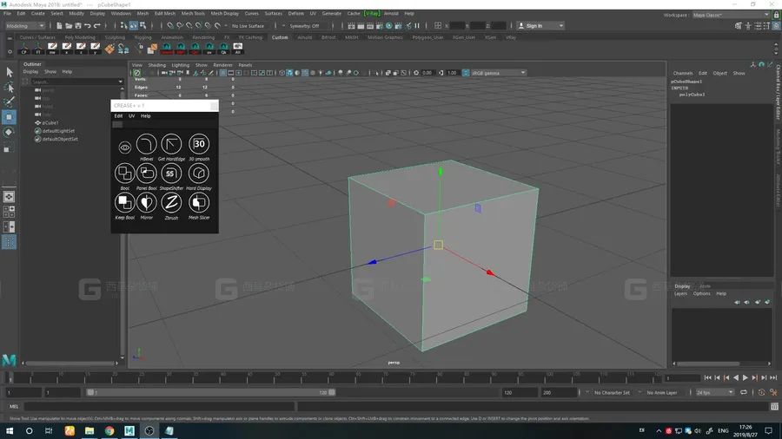Open the UV menu in CREASE+ window
The height and width of the screenshot is (439, 782).
pyautogui.click(x=132, y=116)
